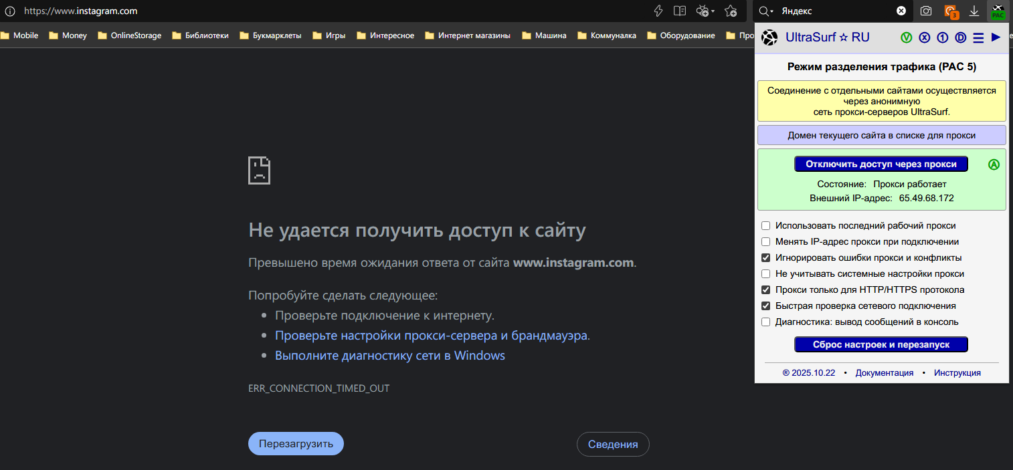Viewport: 1013px width, 470px height.
Task: Click Сброс настроек и перезапуск button
Action: pos(881,344)
